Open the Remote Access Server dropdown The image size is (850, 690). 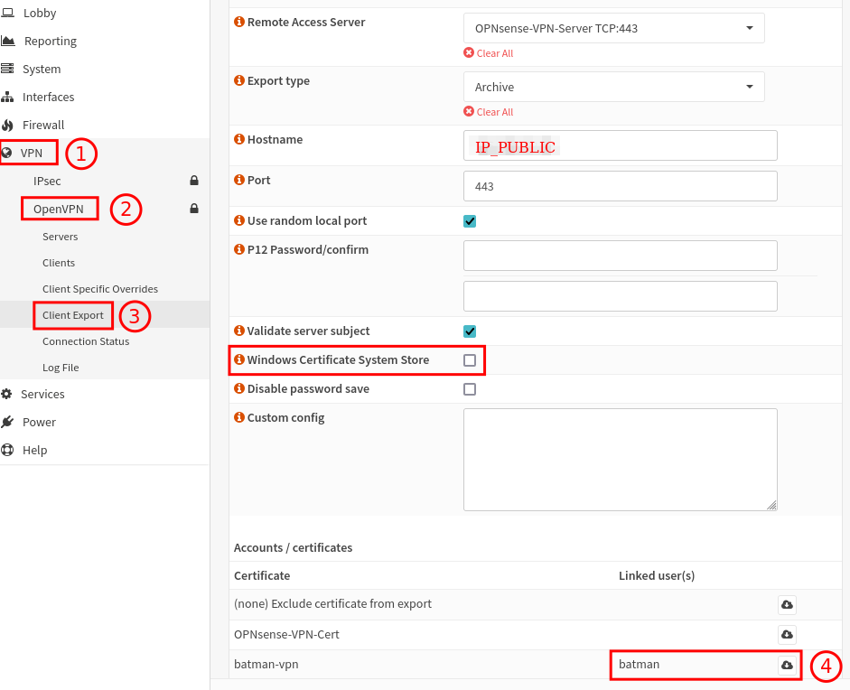(x=613, y=28)
